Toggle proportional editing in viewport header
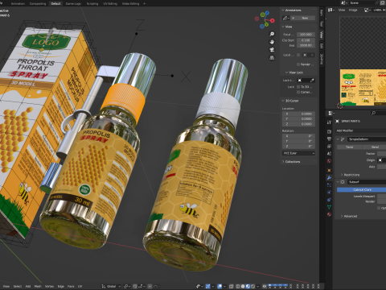This screenshot has width=386, height=290. pyautogui.click(x=150, y=286)
